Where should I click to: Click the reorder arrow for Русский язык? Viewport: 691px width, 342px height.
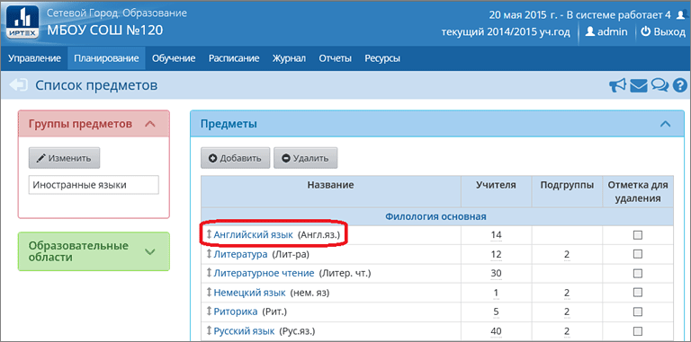(x=210, y=330)
